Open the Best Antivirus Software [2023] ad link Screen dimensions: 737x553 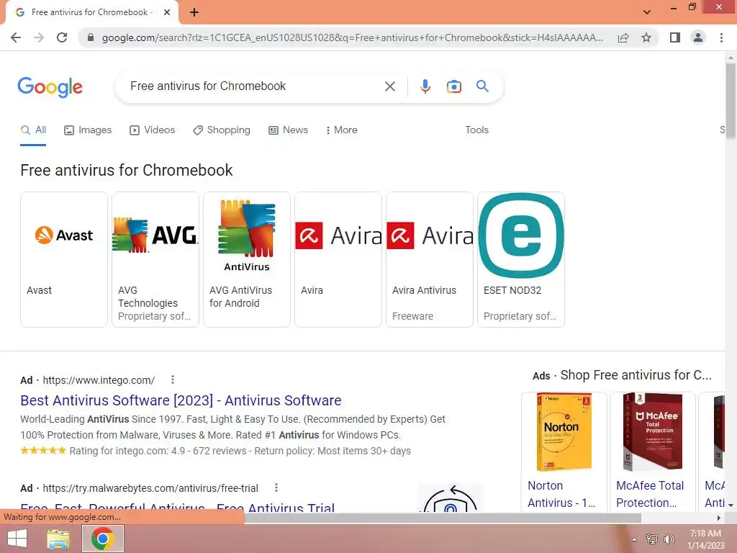click(x=181, y=400)
